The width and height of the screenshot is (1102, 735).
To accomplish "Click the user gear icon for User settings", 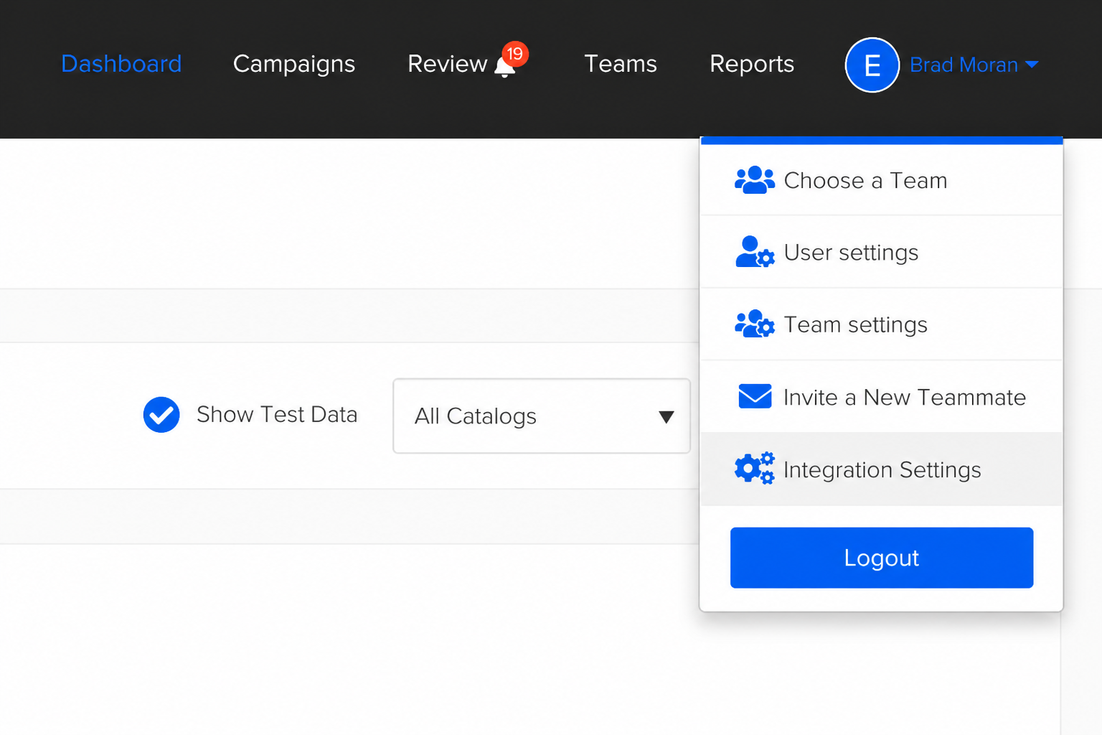I will click(x=755, y=252).
